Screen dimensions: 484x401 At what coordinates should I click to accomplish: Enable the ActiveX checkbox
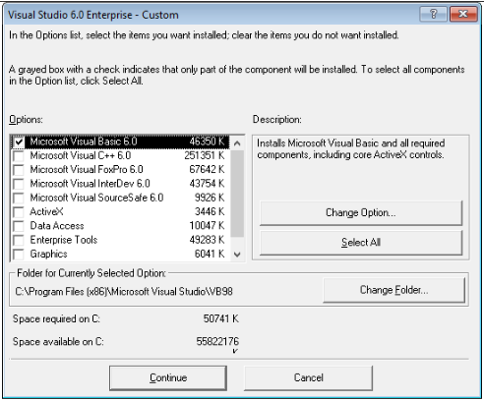(x=19, y=212)
